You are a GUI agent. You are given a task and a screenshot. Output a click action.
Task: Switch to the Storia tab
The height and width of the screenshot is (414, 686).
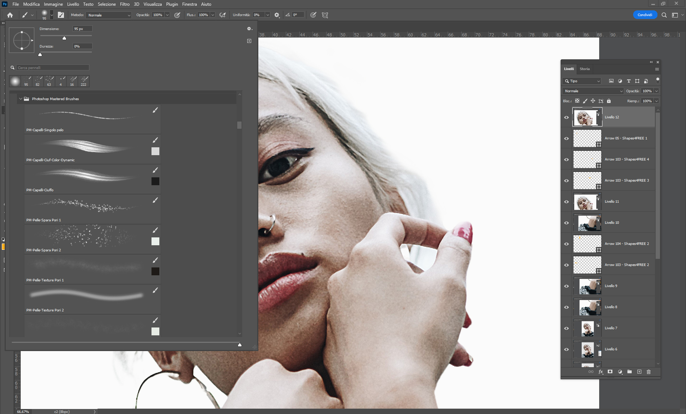pos(585,69)
